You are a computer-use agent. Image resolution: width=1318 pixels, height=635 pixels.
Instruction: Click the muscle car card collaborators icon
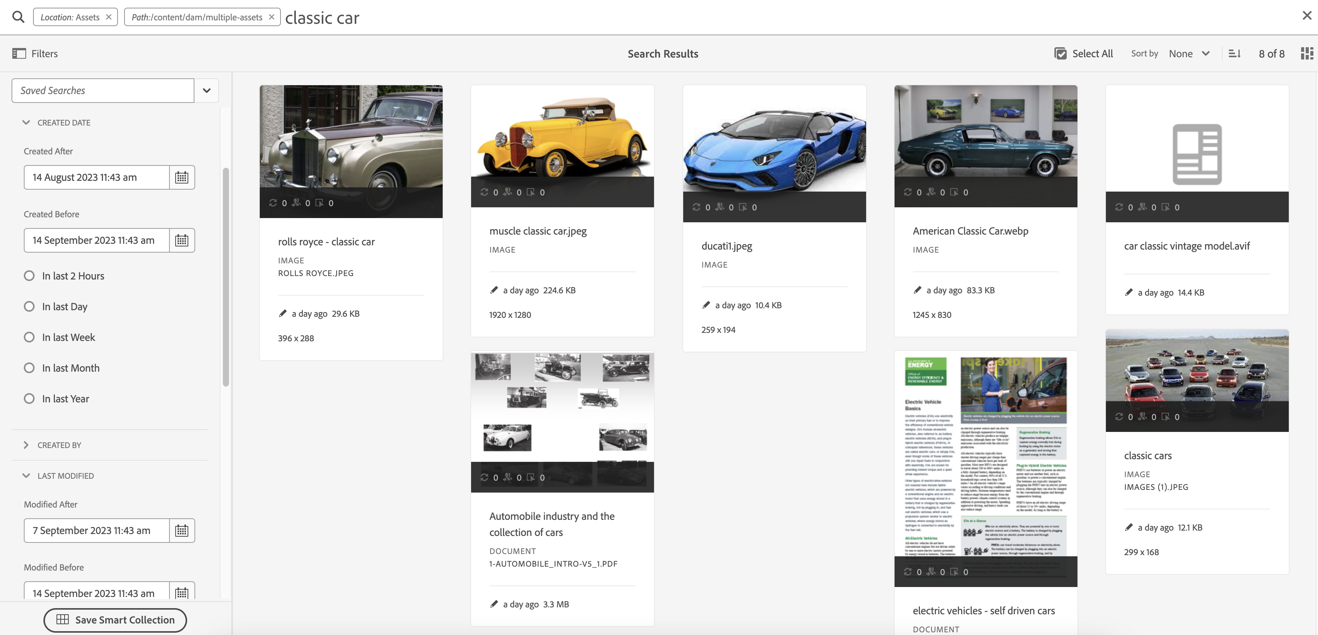coord(508,192)
